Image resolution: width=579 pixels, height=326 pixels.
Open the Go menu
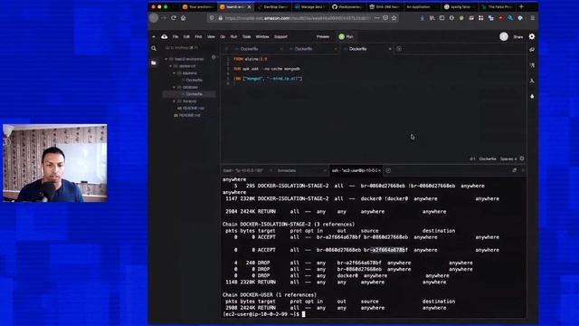(x=223, y=36)
